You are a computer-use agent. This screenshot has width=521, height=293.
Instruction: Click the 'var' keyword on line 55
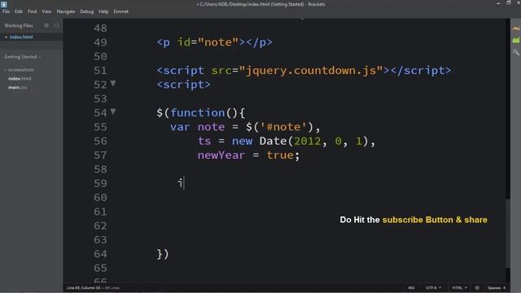pos(180,127)
